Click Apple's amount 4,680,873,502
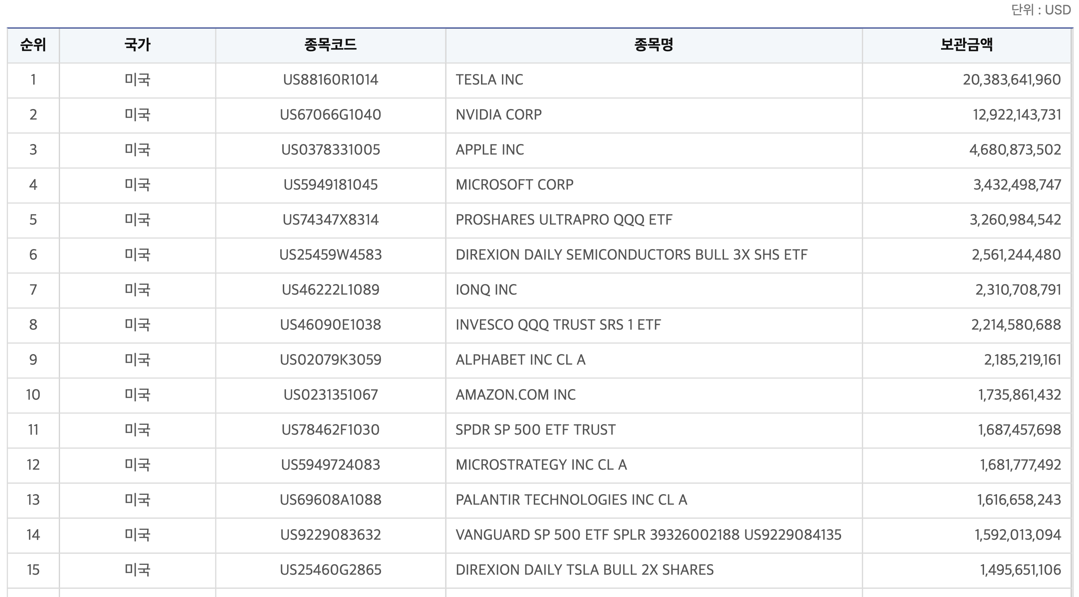The width and height of the screenshot is (1079, 597). point(1015,149)
